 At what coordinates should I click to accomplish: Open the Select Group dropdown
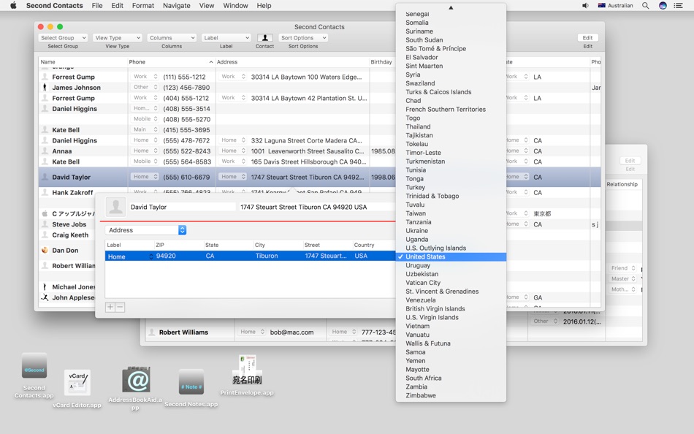[x=63, y=38]
